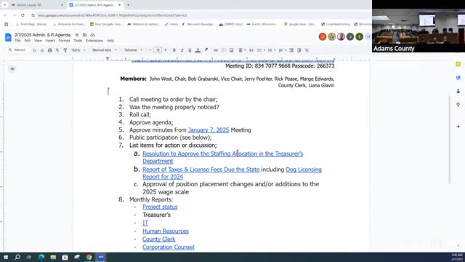The image size is (465, 262).
Task: Click the insert link icon
Action: coord(216,50)
